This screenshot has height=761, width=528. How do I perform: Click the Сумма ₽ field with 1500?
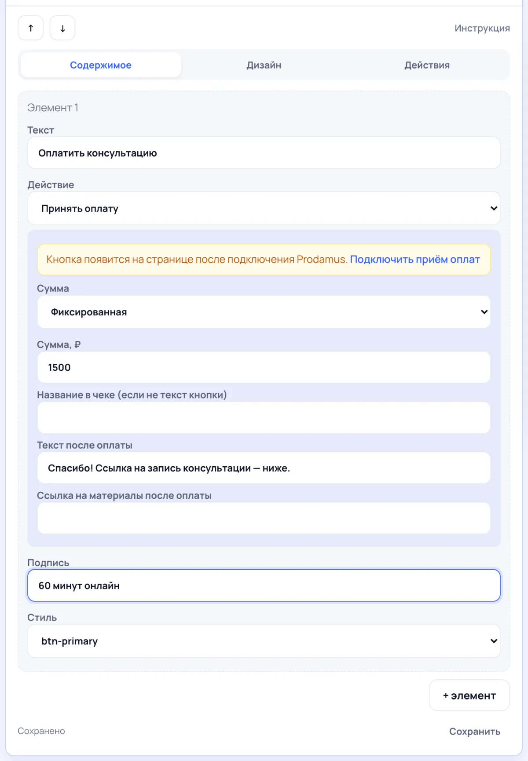coord(264,367)
